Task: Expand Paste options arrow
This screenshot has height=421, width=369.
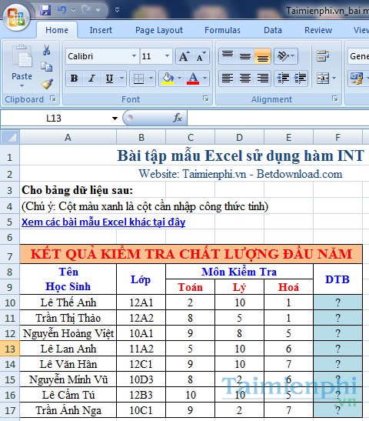Action: point(22,86)
